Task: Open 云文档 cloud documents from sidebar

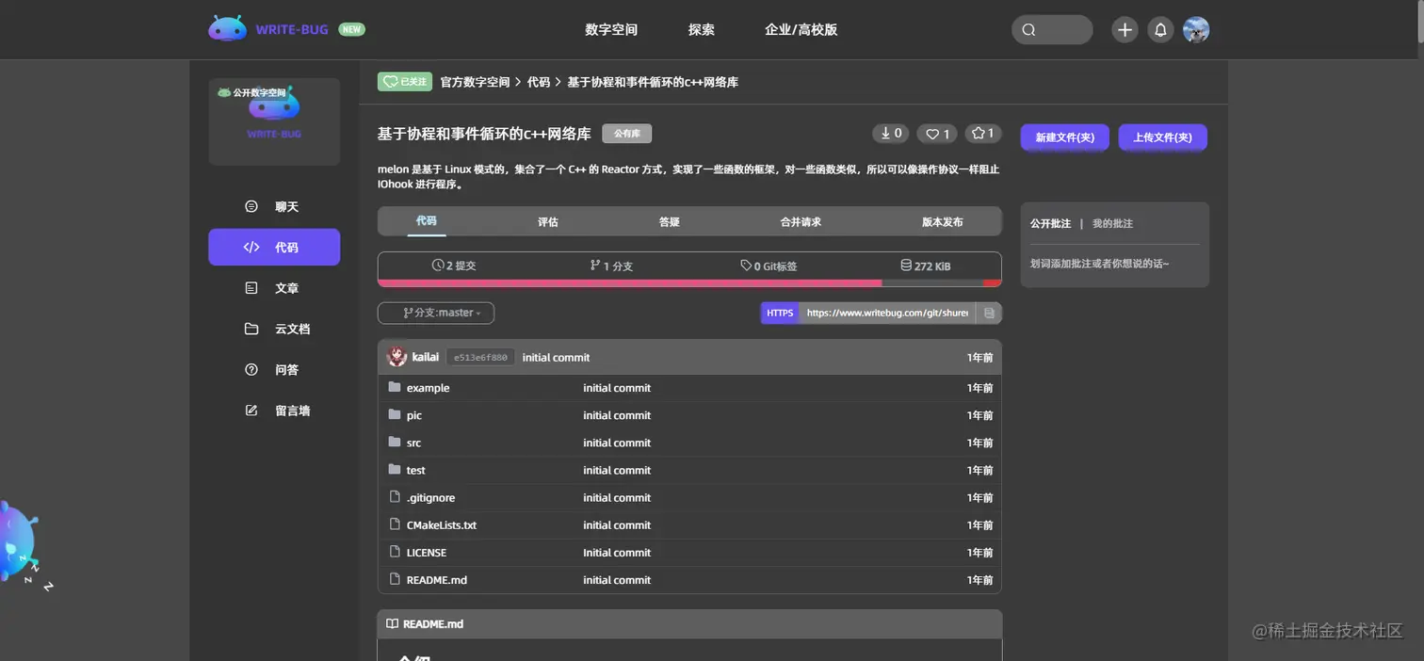Action: click(x=249, y=328)
